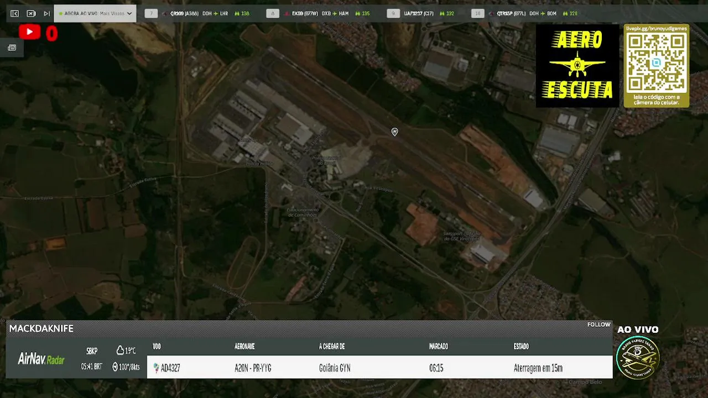
Task: Click the airline icon before AD4327
Action: (x=156, y=368)
